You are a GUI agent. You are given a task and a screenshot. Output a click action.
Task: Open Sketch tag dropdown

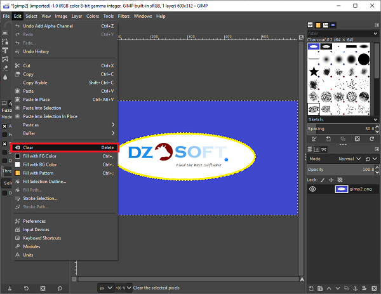[375, 119]
